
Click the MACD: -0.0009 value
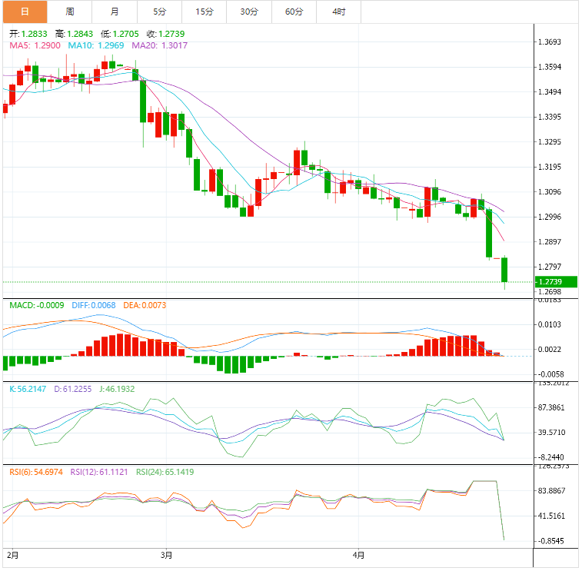tap(37, 306)
